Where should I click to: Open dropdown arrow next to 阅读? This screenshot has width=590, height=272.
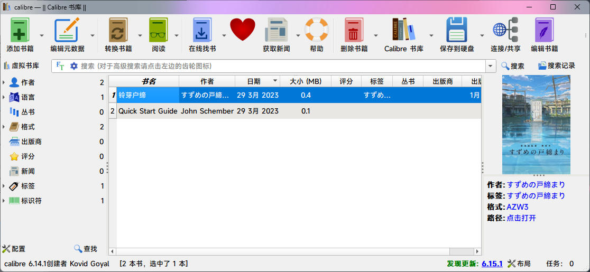[x=177, y=36]
